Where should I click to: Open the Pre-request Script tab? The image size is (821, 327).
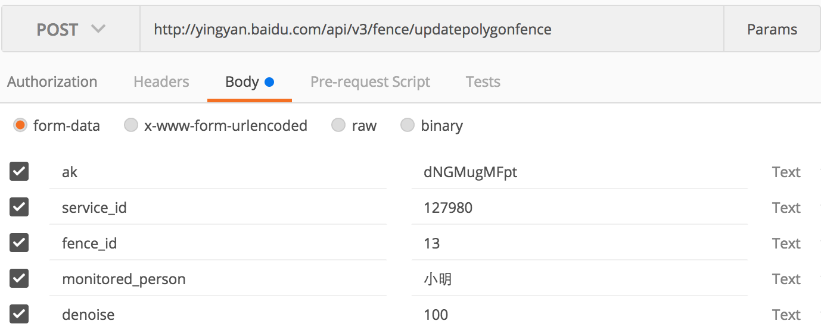(x=370, y=82)
